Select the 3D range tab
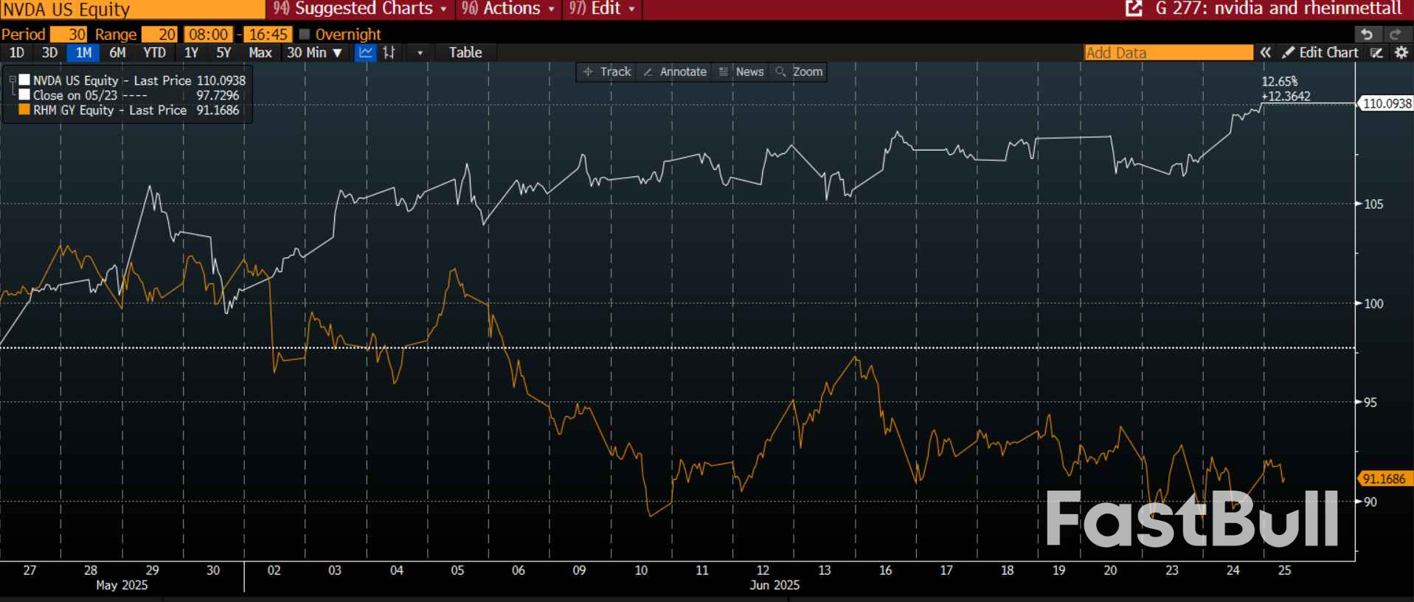 49,52
